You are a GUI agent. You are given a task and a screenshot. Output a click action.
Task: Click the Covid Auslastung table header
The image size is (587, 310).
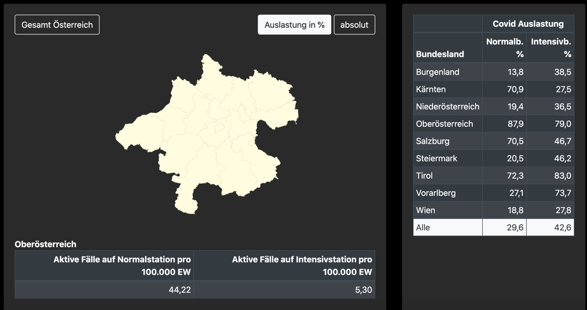pyautogui.click(x=528, y=23)
